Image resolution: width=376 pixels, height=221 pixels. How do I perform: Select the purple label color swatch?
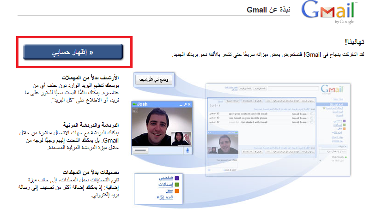tap(177, 178)
